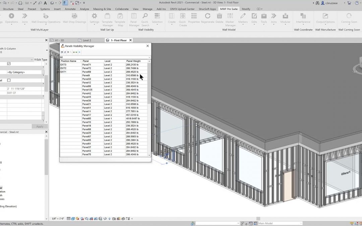Viewport: 362px width, 226px height.
Task: Click the Close Inactive Views icon
Action: tap(72, 3)
